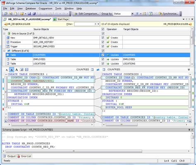Open the Comparison menu
This screenshot has width=196, height=165.
click(x=45, y=9)
